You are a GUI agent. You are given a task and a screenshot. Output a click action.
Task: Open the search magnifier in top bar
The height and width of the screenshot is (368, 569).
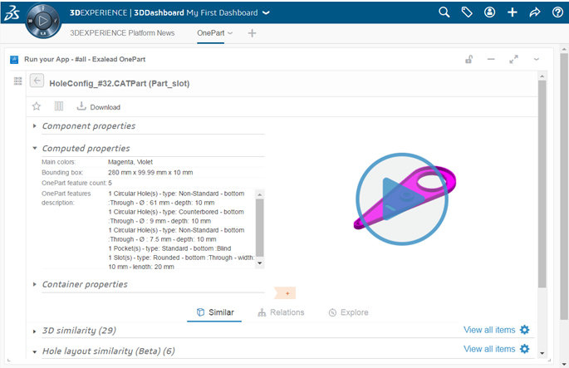444,12
